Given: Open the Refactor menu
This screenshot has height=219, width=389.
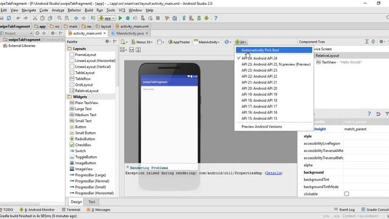Looking at the screenshot, I should click(74, 10).
